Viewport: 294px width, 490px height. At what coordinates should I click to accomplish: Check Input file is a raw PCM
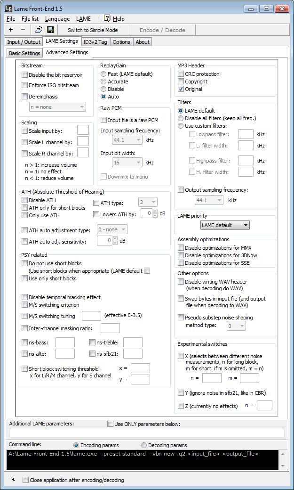pos(103,120)
